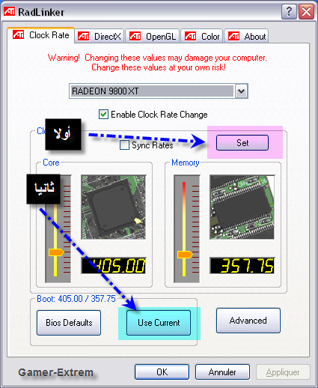The height and width of the screenshot is (388, 318).
Task: Cancel with the Annuler button
Action: 222,372
